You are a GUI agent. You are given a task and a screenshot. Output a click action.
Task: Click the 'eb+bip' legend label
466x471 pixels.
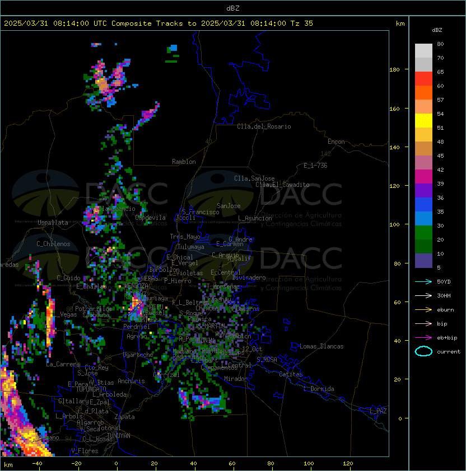447,338
